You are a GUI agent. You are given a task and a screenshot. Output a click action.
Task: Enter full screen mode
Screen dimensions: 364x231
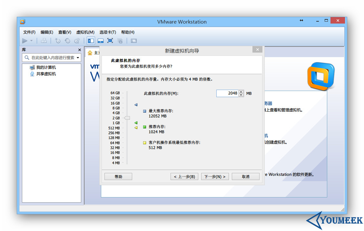click(x=110, y=40)
